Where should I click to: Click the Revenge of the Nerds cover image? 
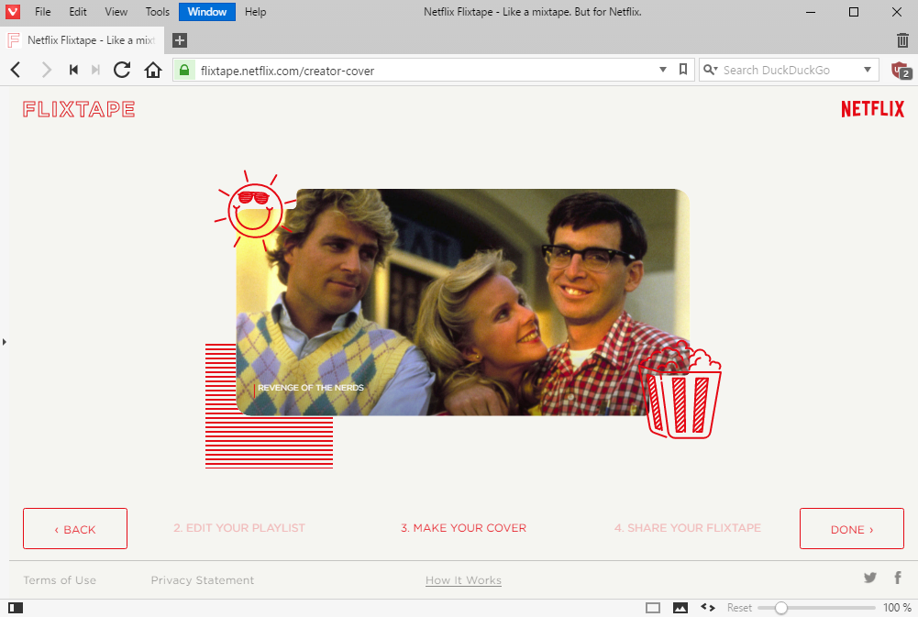(462, 302)
